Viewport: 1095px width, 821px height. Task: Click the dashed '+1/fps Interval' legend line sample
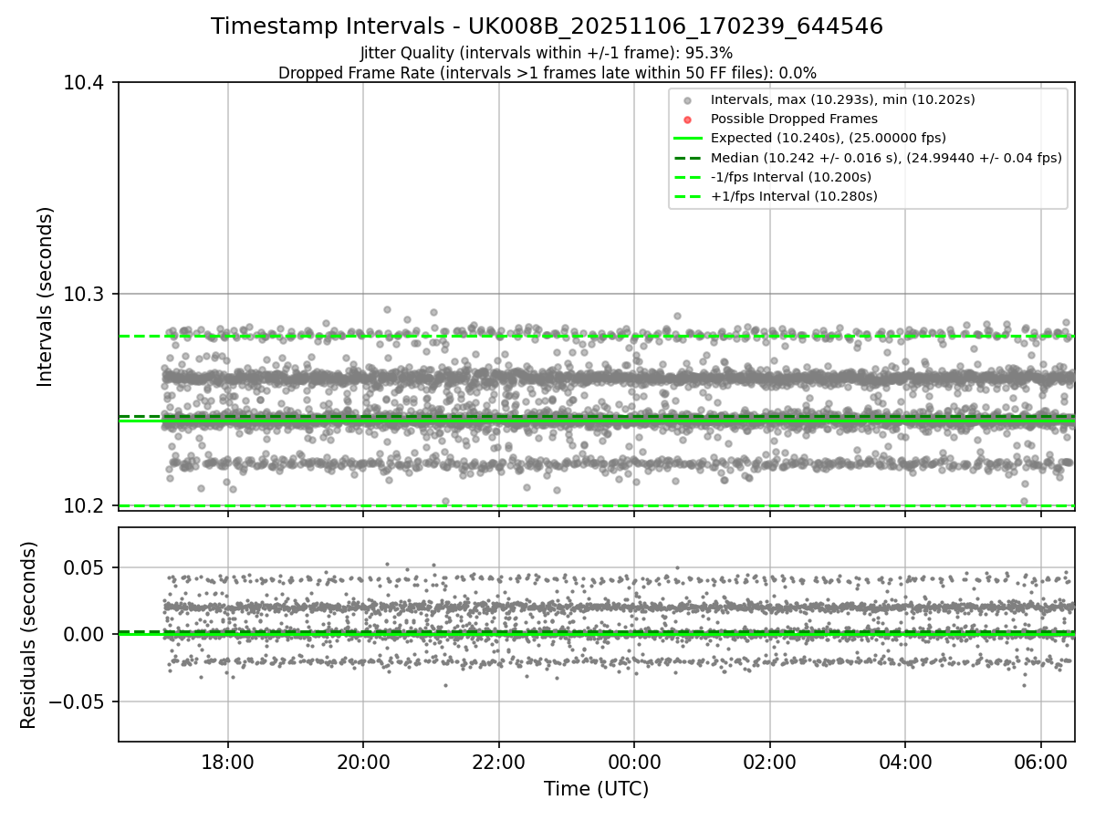[x=688, y=196]
